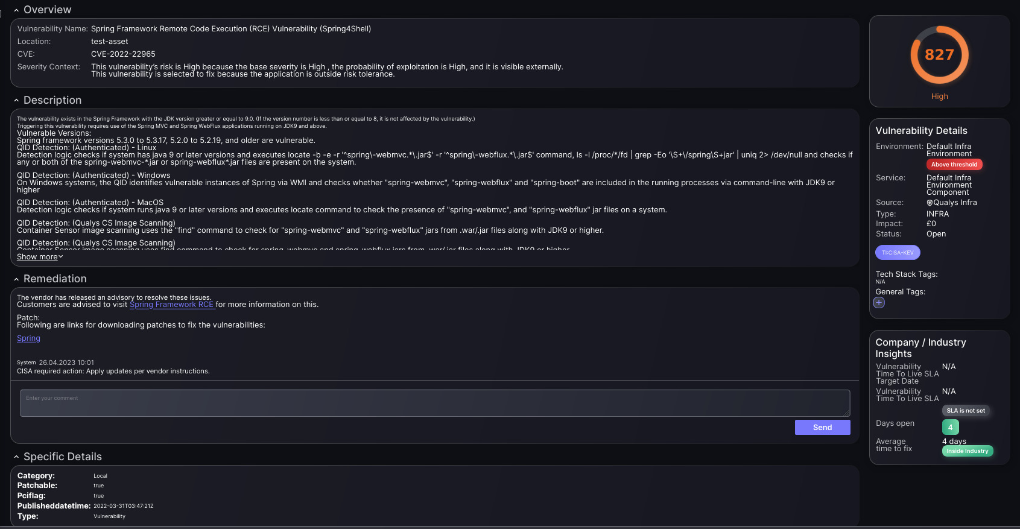Expand description with Show more
The width and height of the screenshot is (1020, 529).
[x=40, y=257]
